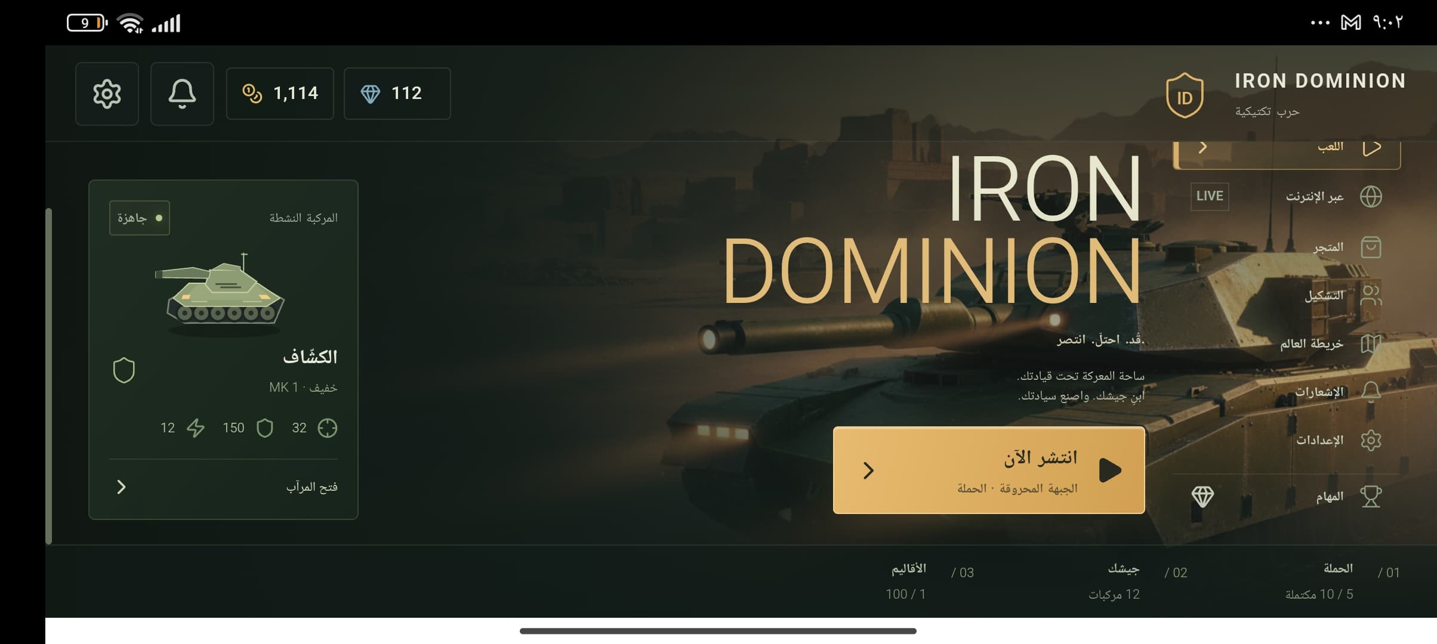Tap the gold coins balance 1,114

tap(280, 94)
